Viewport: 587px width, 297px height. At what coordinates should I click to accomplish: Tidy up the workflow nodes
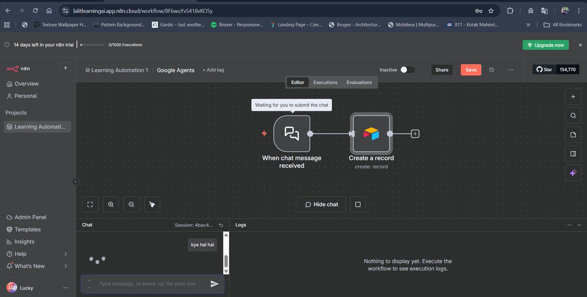[x=152, y=205]
